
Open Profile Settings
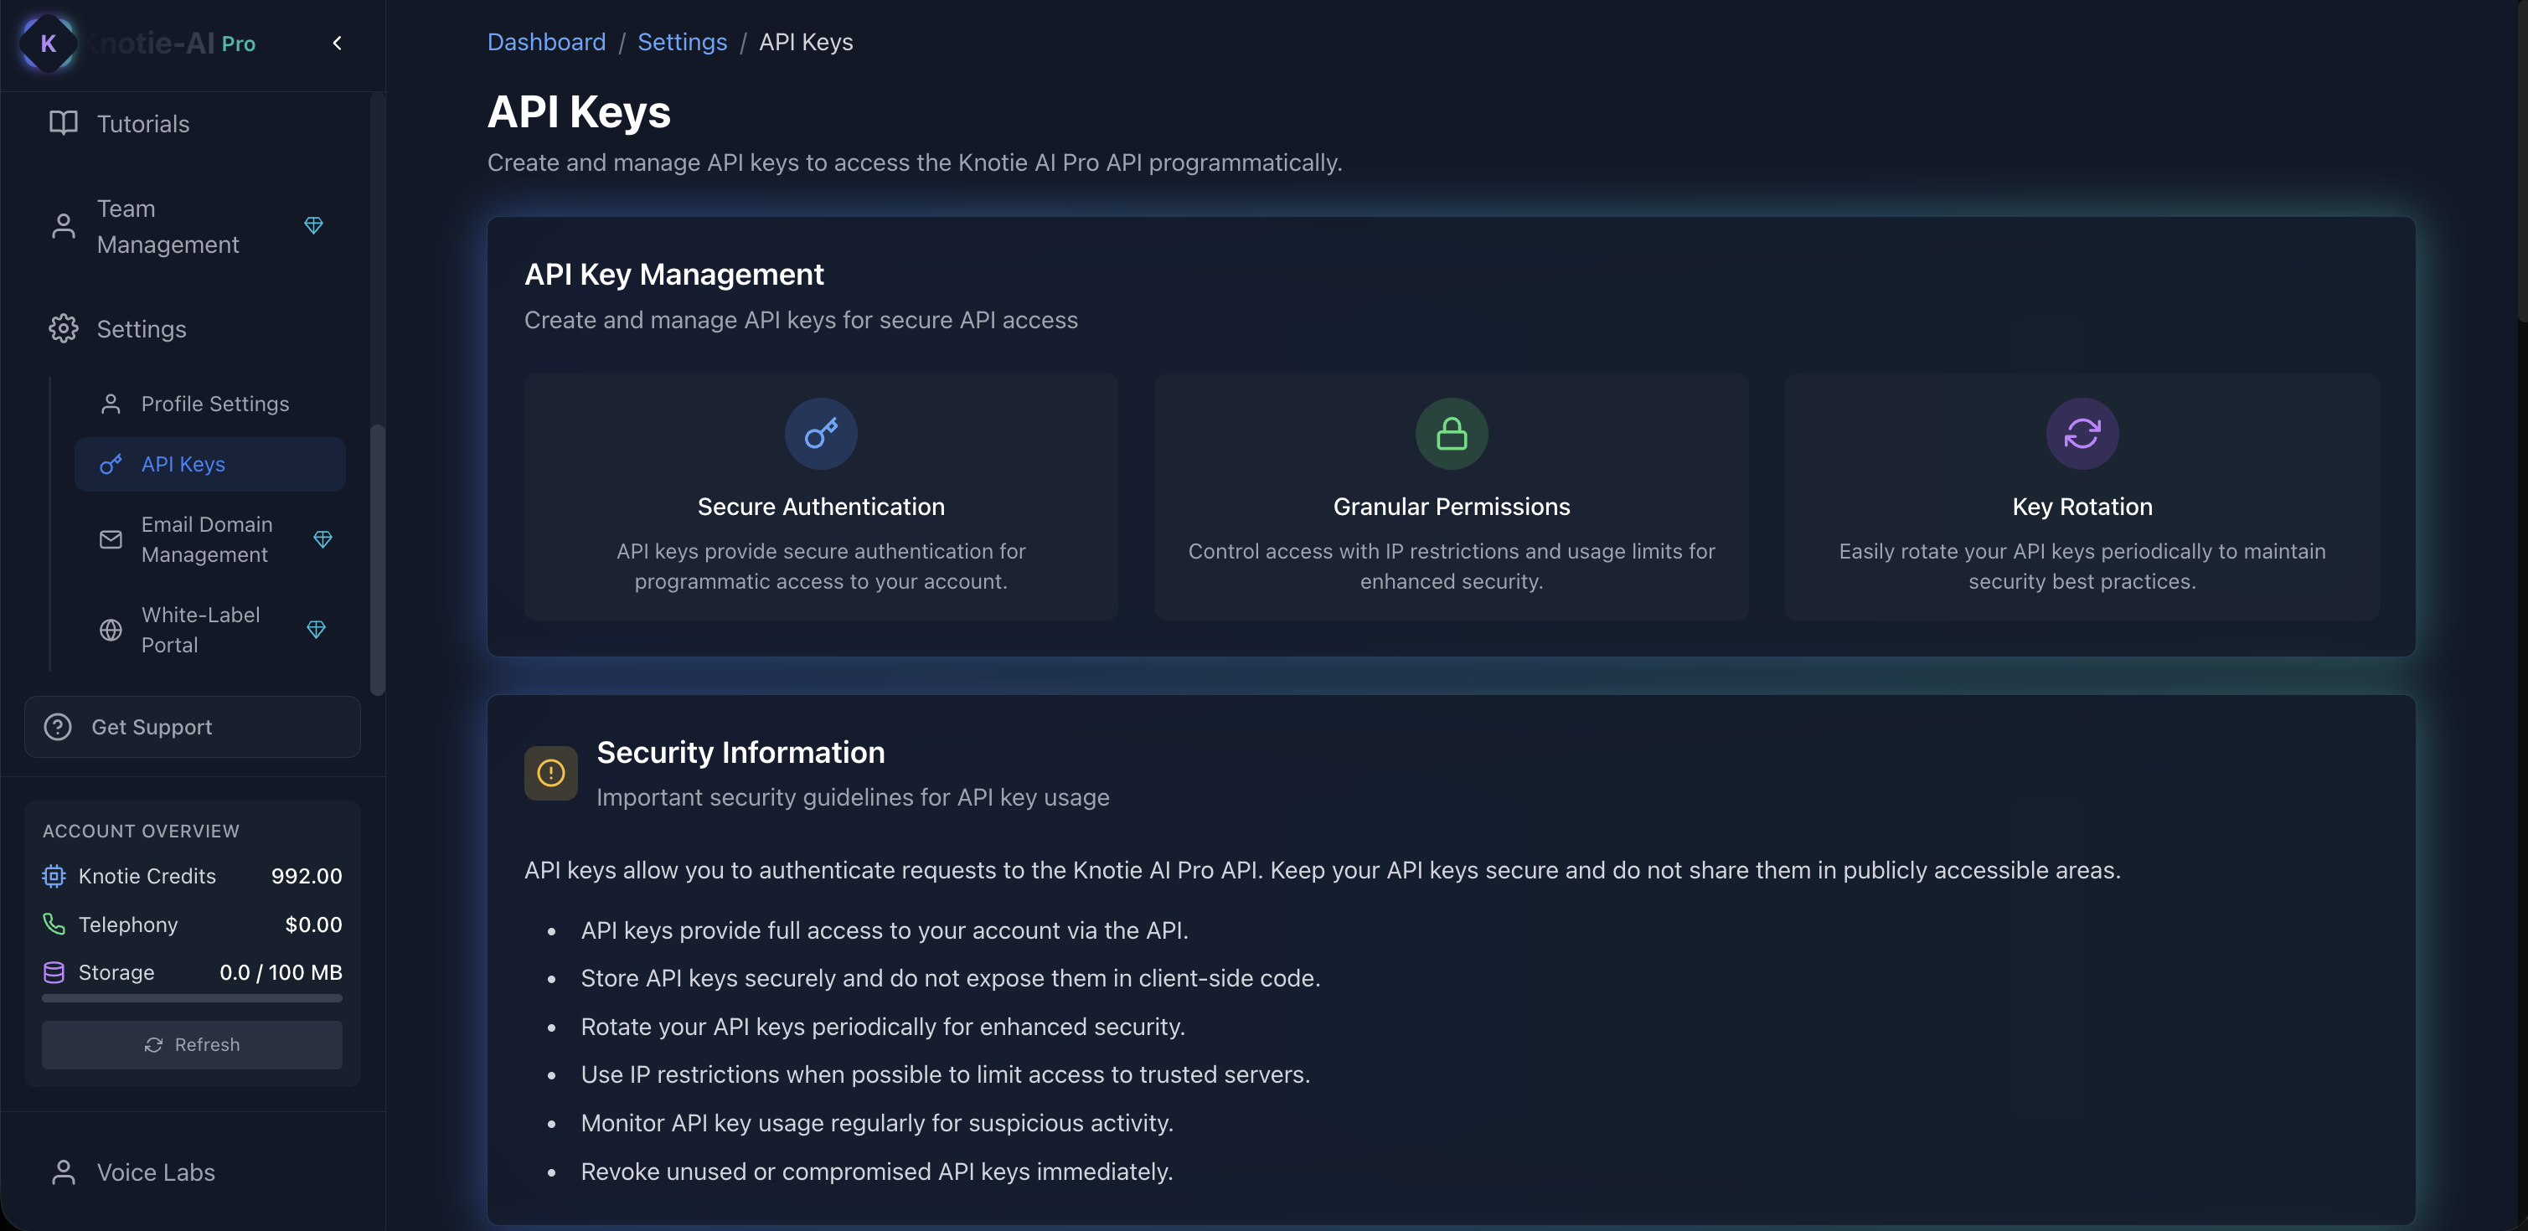click(x=214, y=404)
